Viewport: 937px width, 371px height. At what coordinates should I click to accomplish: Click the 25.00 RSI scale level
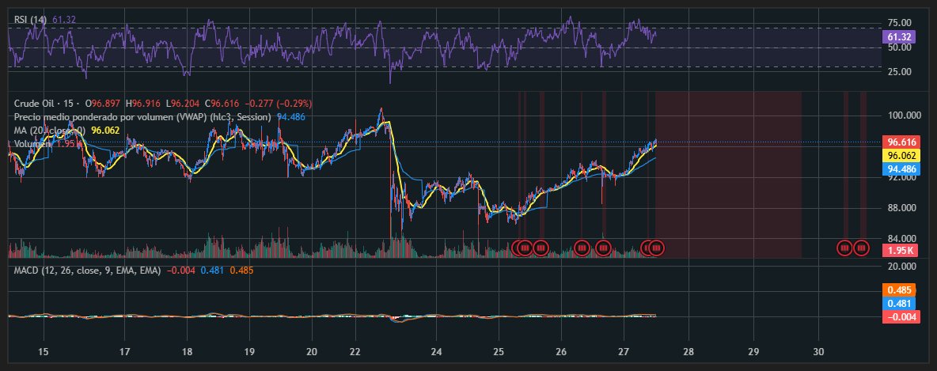[x=899, y=72]
